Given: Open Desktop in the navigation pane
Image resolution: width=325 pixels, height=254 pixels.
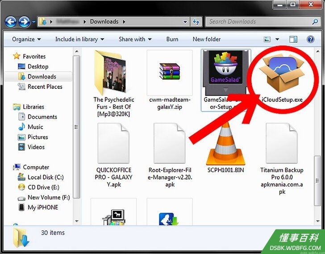Looking at the screenshot, I should (38, 67).
